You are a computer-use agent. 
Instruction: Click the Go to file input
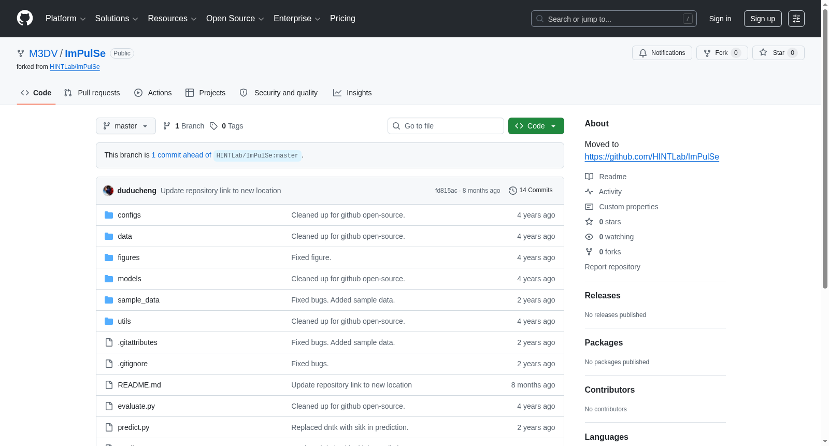[x=446, y=126]
